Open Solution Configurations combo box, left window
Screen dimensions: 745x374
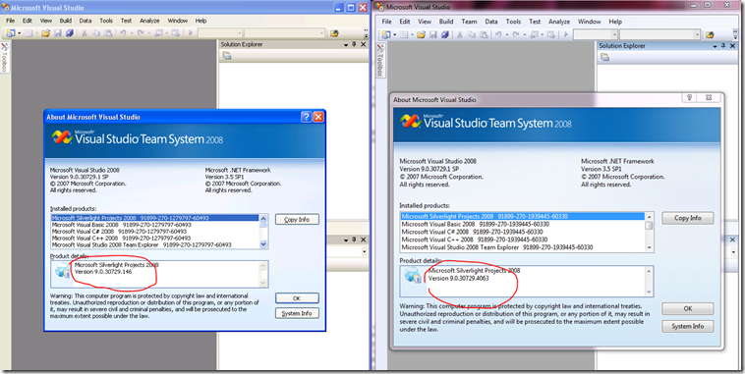click(220, 33)
